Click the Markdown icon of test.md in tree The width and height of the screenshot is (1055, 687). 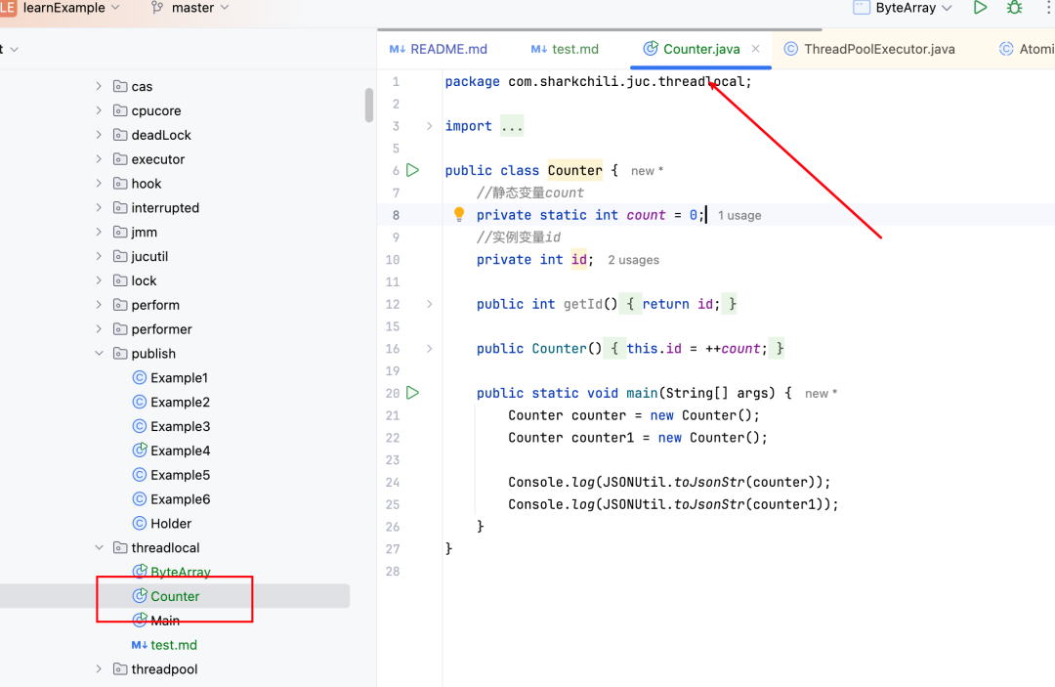[x=140, y=645]
